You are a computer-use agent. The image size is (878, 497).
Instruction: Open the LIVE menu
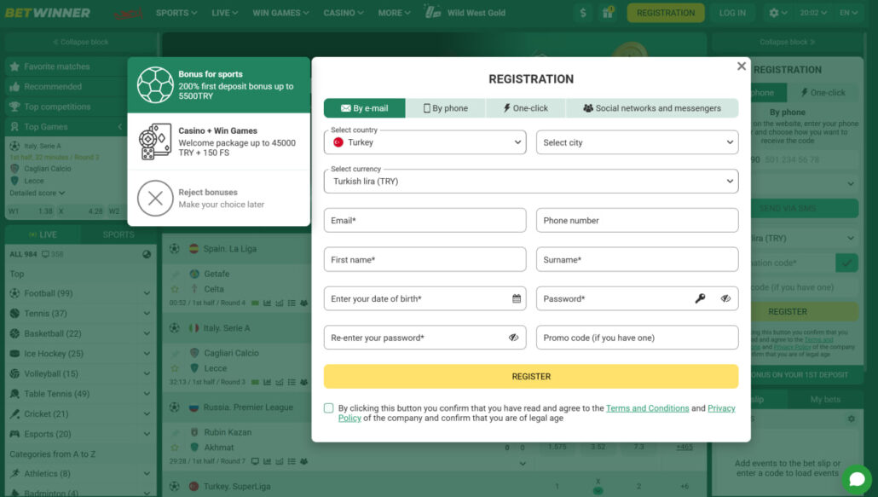click(224, 12)
